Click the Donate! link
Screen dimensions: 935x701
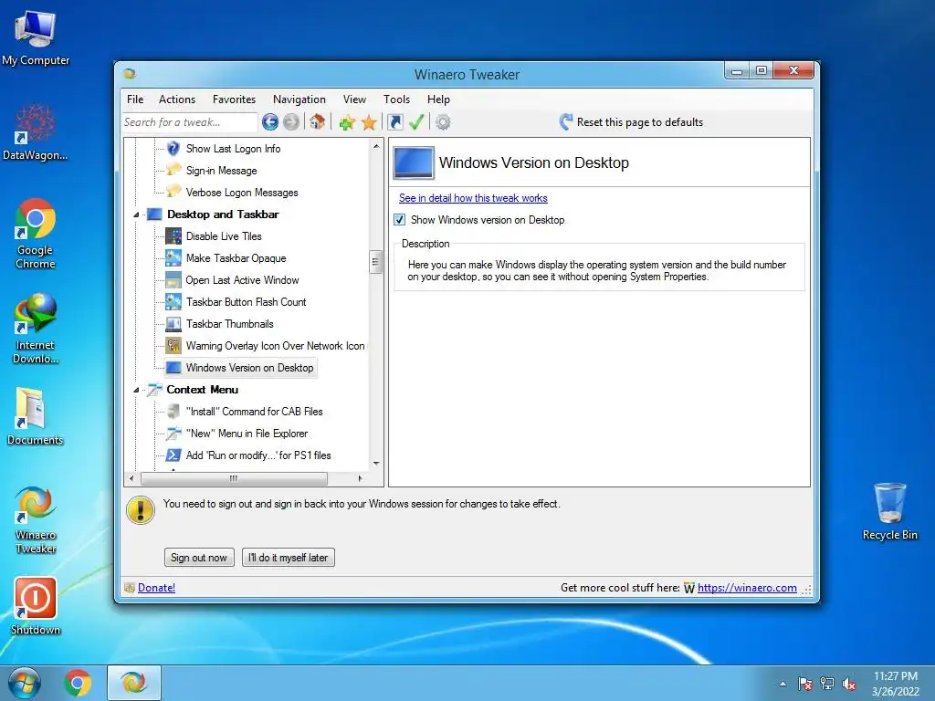tap(156, 588)
